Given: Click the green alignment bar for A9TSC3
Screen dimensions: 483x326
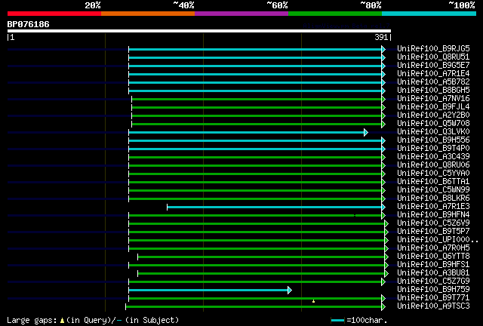Looking at the screenshot, I should pos(254,307).
